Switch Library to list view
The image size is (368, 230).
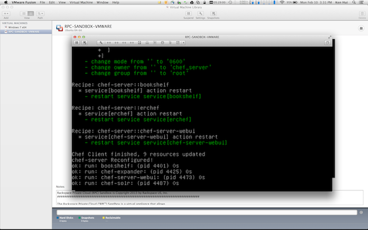point(30,14)
